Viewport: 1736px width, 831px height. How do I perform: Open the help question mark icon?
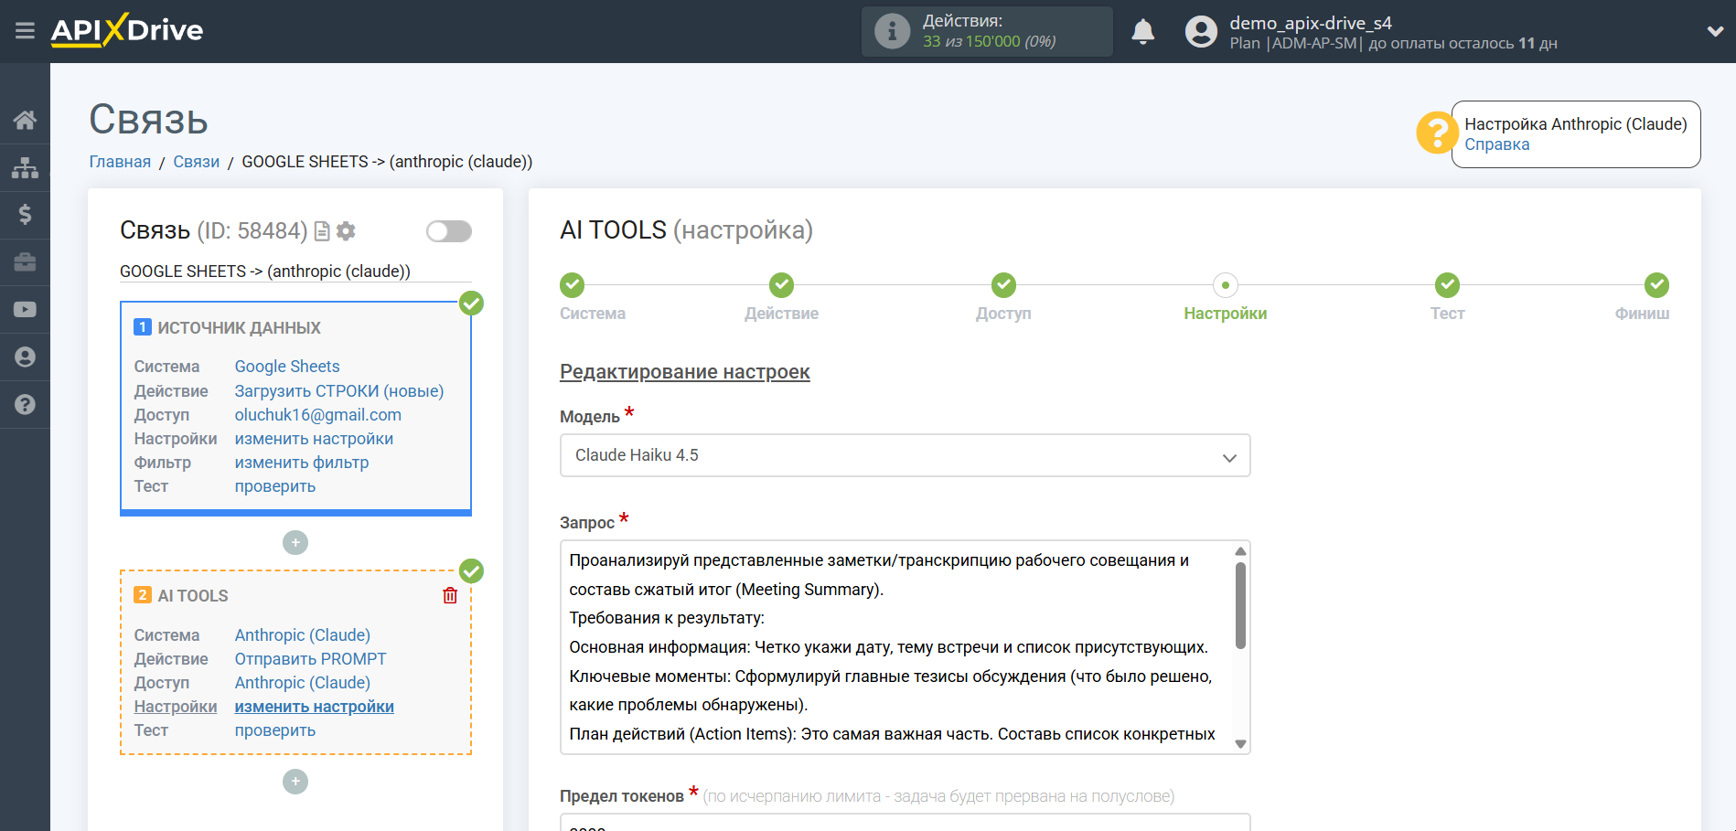[25, 404]
